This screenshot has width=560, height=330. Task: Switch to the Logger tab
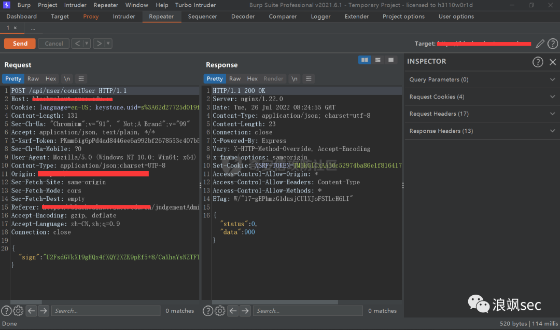pyautogui.click(x=321, y=17)
